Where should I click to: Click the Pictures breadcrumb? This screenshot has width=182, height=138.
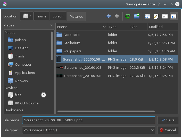pyautogui.click(x=76, y=16)
